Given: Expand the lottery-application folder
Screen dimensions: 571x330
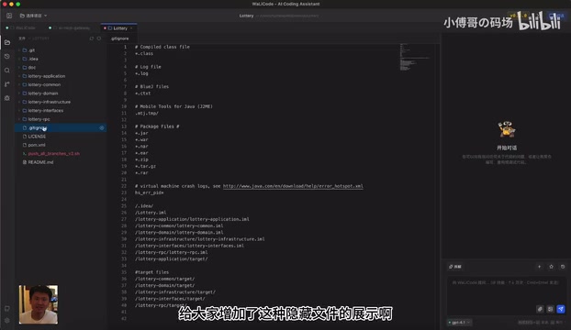Looking at the screenshot, I should coord(61,76).
